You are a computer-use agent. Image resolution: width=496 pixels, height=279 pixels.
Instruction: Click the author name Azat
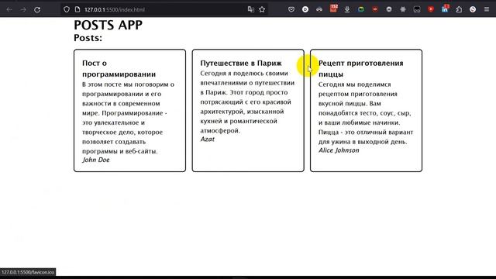207,139
